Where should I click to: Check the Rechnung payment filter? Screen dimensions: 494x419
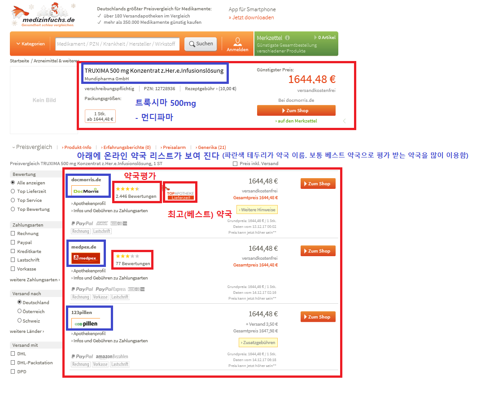pos(13,233)
